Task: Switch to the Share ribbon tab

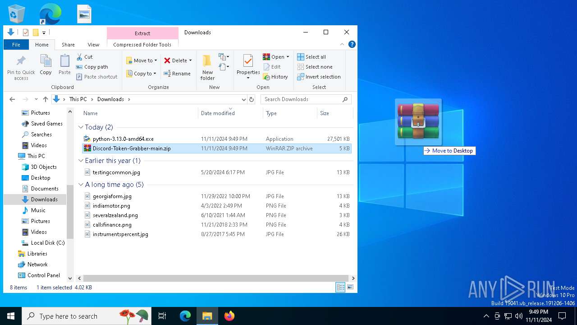Action: point(68,45)
